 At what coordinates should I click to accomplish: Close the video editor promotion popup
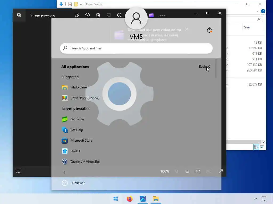click(x=187, y=29)
